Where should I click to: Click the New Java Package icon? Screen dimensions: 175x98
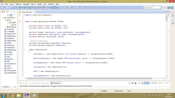(35, 7)
